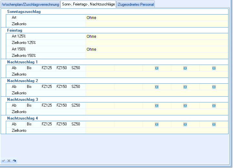Open the Sonntagszuschlag Art dropdown
Image resolution: width=233 pixels, height=168 pixels.
coord(157,18)
